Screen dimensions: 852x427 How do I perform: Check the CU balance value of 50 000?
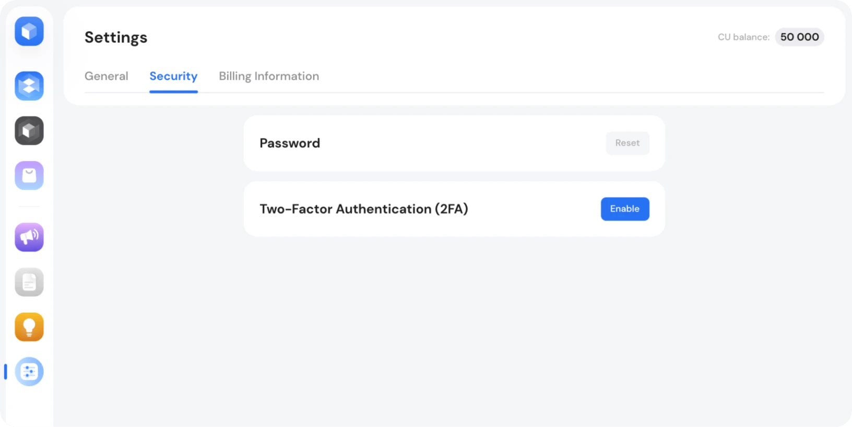[799, 37]
